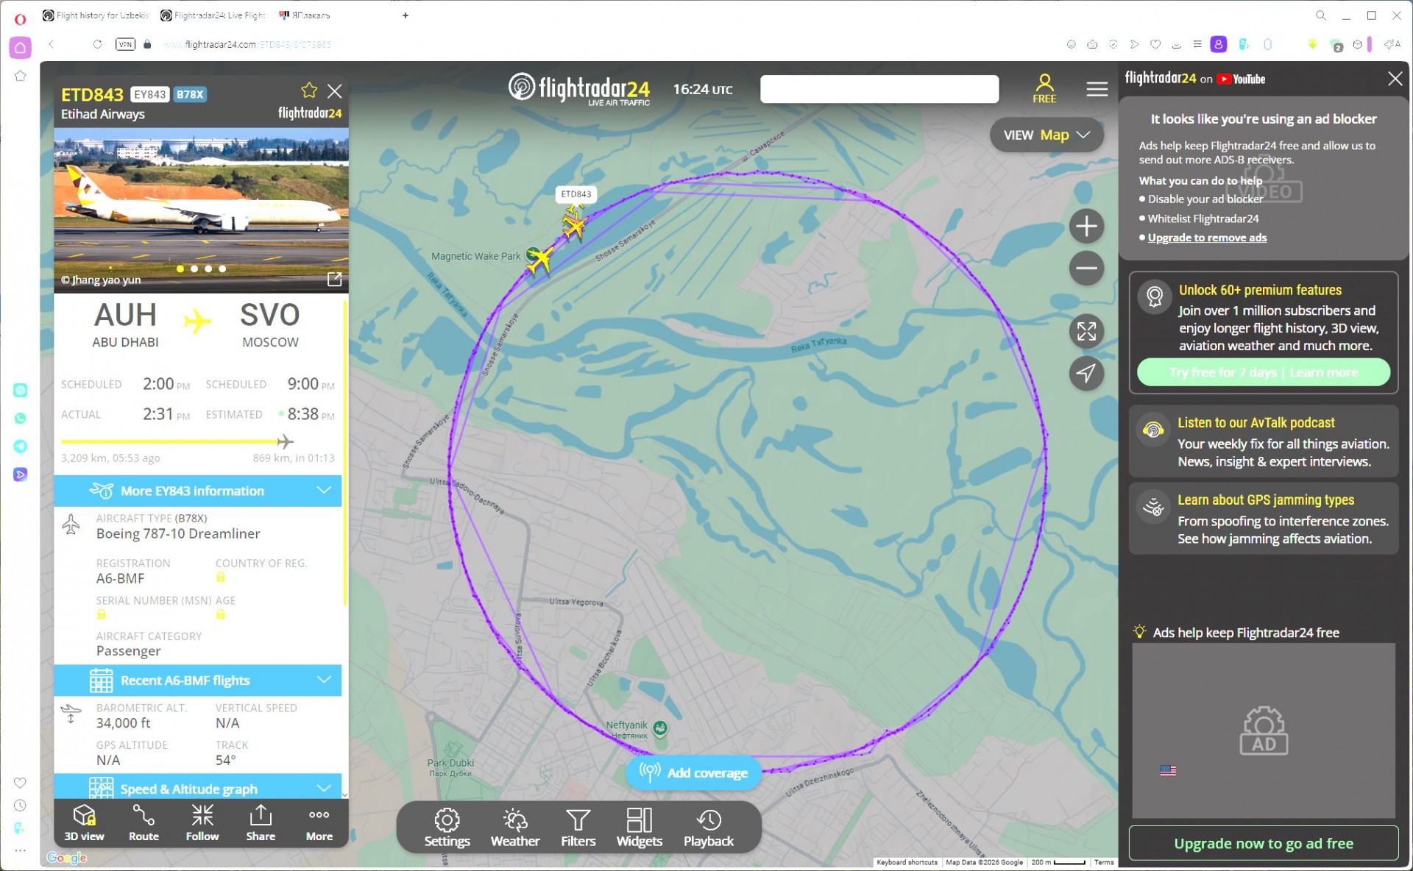This screenshot has height=871, width=1413.
Task: Open the VIEW Map dropdown
Action: tap(1047, 135)
